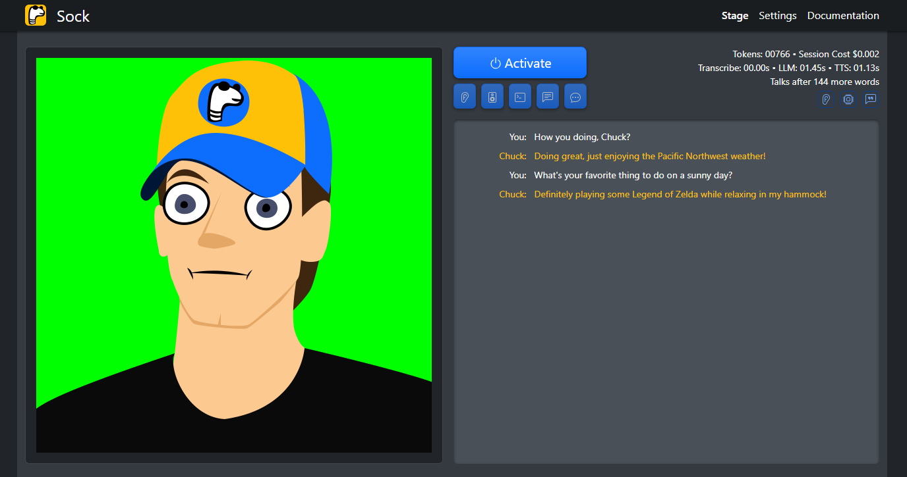907x477 pixels.
Task: Toggle the outlined ear indicator under stats
Action: point(826,99)
